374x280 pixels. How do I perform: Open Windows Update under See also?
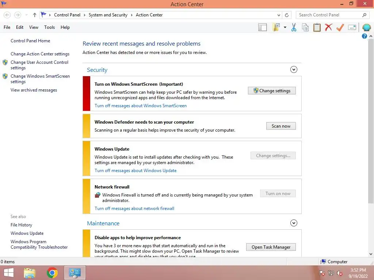coord(27,233)
